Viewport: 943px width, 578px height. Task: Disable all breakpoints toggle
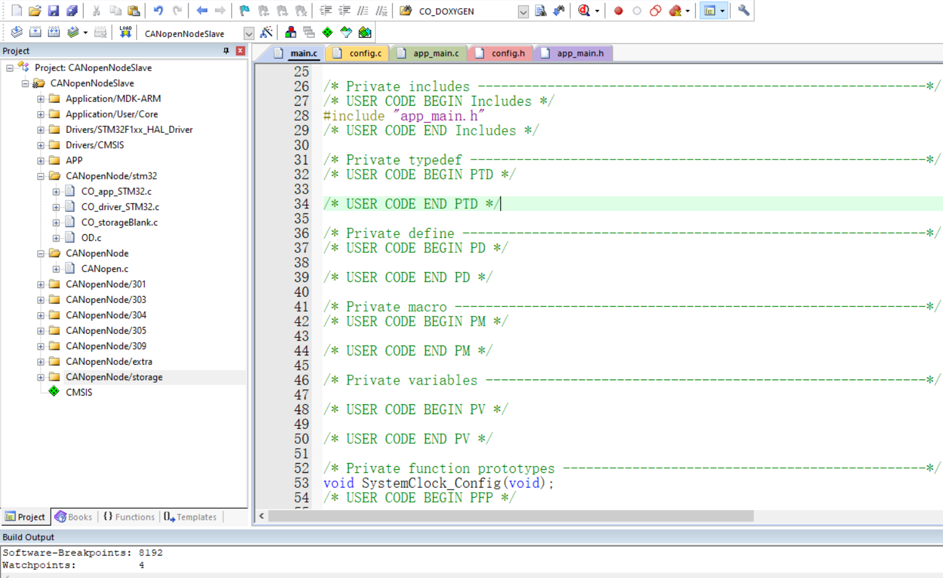tap(656, 11)
